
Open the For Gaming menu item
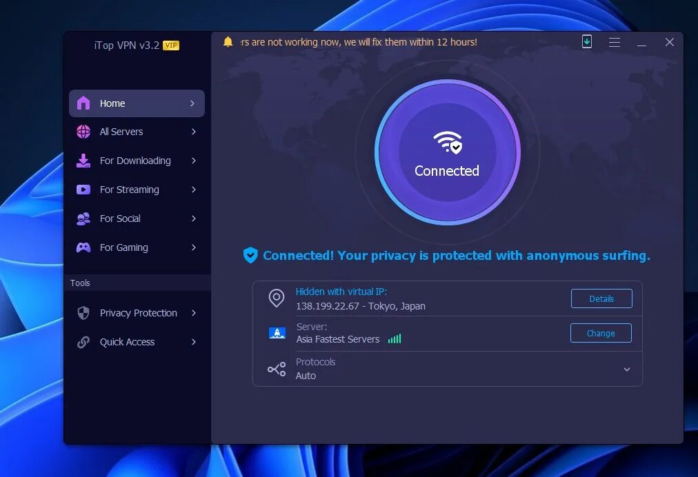(137, 247)
